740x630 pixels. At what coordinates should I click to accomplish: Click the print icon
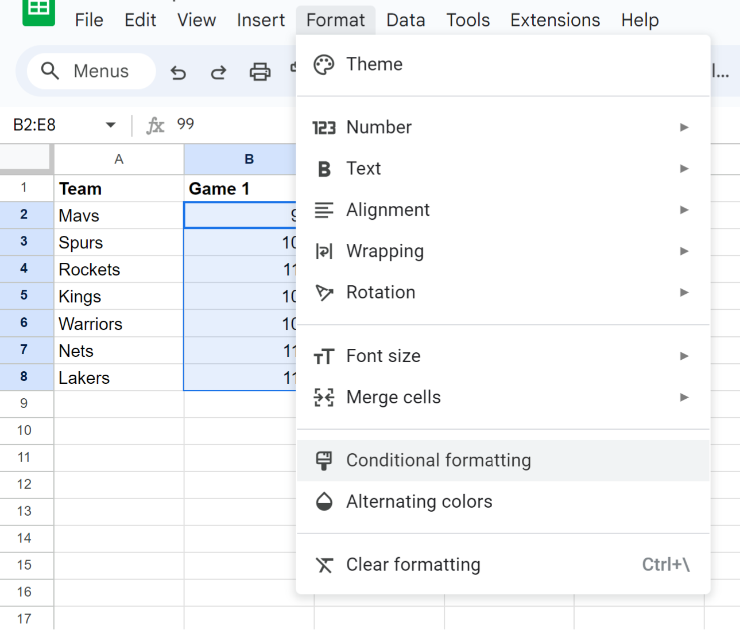[259, 72]
